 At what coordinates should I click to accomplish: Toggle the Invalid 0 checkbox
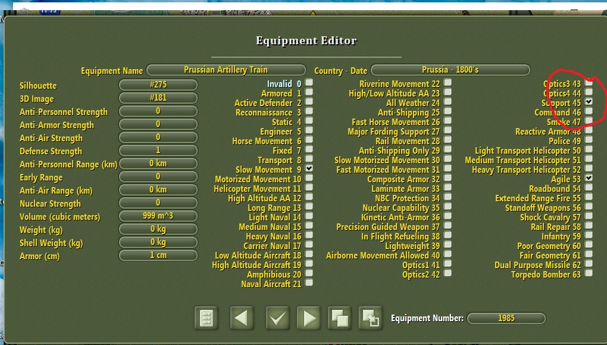coord(309,82)
